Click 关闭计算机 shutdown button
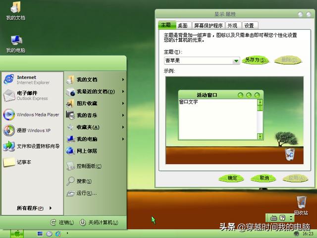This screenshot has width=317, height=238. [x=99, y=223]
